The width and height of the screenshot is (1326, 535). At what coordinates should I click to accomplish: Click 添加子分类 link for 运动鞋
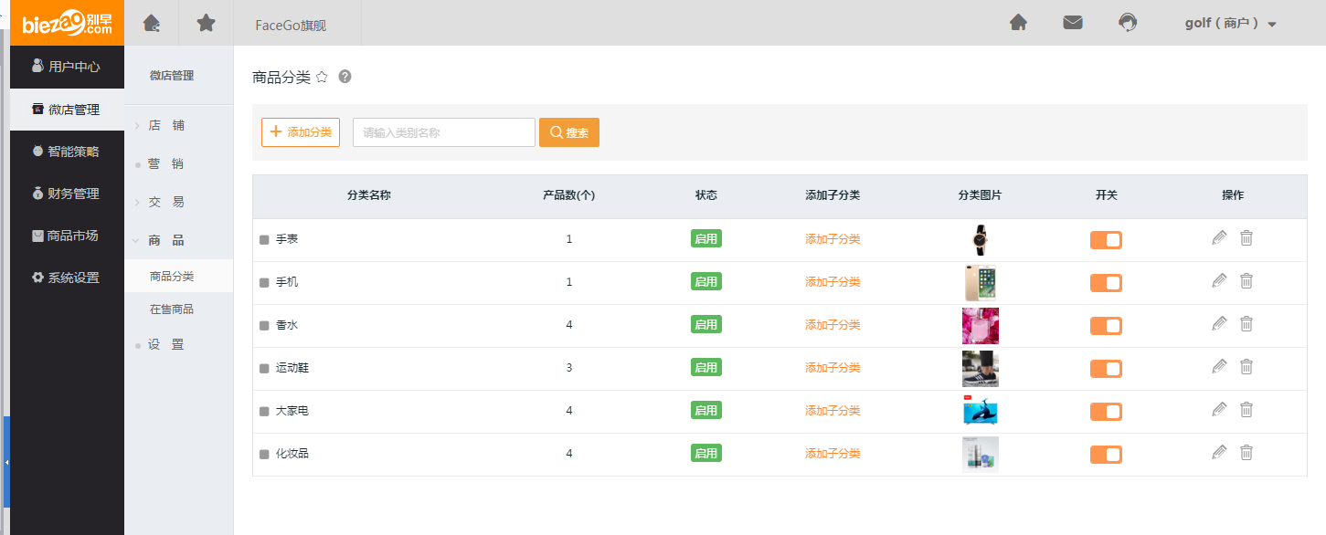(x=832, y=368)
